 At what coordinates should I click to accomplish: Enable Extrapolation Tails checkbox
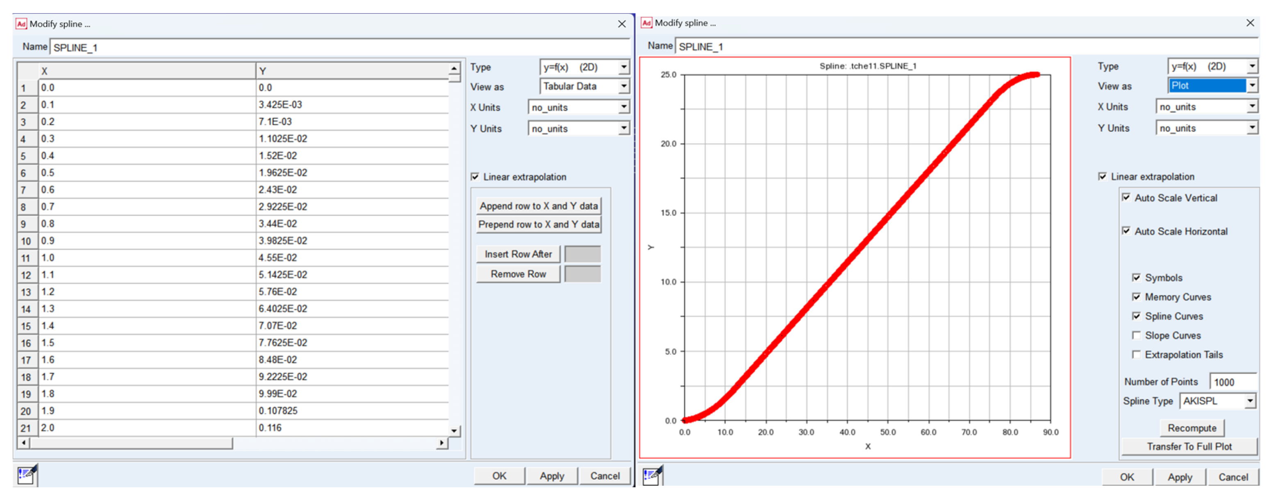pos(1136,354)
